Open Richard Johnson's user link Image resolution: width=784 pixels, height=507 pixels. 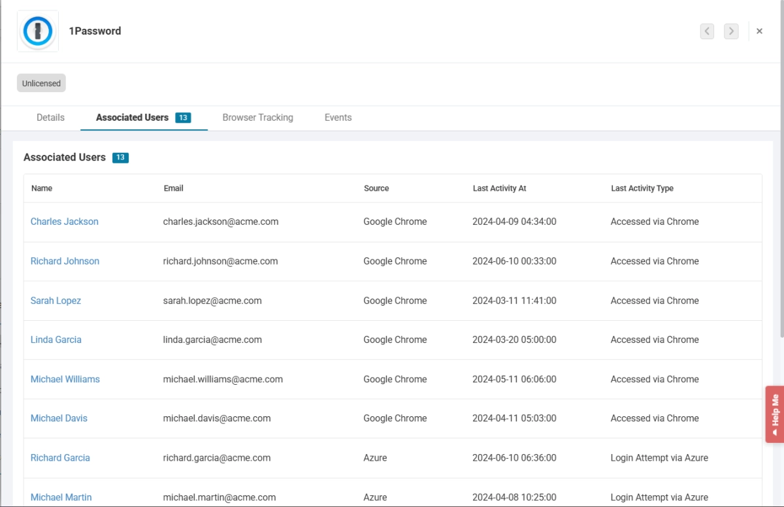coord(65,261)
